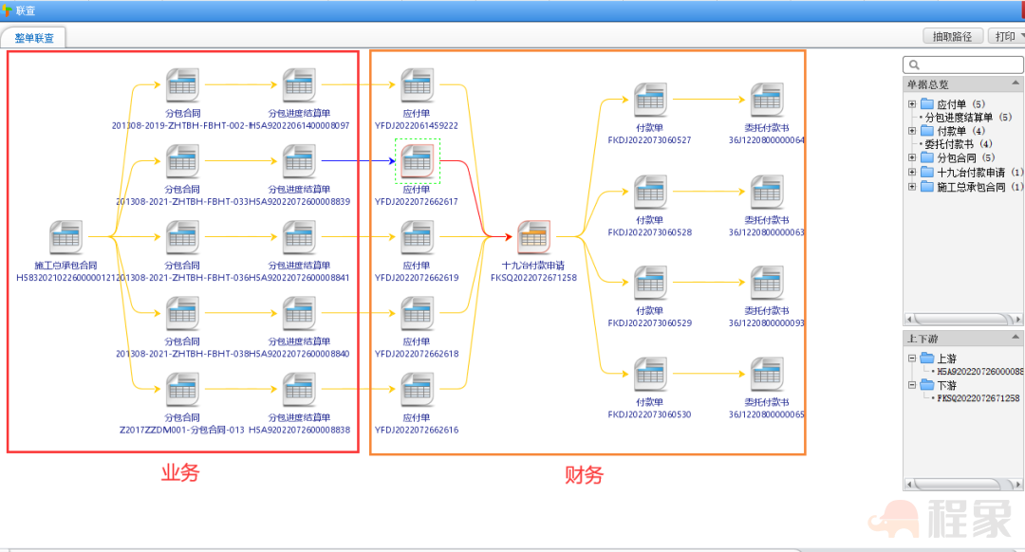This screenshot has height=552, width=1025.
Task: Select 分包进度结算单 (5) in document overview
Action: [968, 118]
